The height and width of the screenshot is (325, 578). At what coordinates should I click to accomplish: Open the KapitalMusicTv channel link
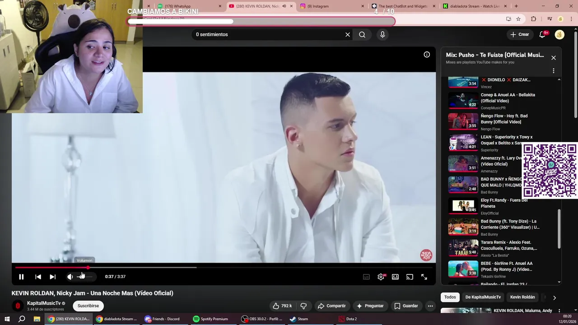tap(44, 303)
